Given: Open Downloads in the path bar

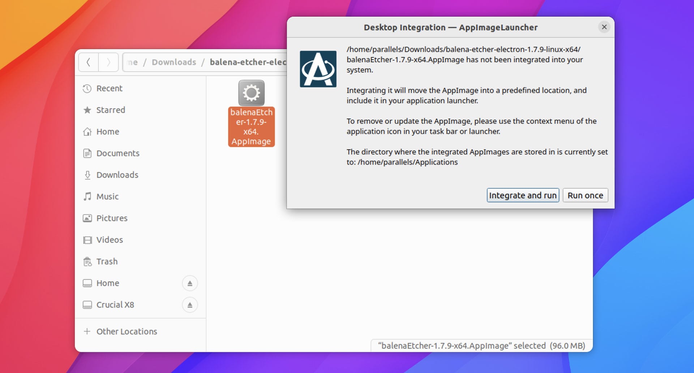Looking at the screenshot, I should click(174, 62).
